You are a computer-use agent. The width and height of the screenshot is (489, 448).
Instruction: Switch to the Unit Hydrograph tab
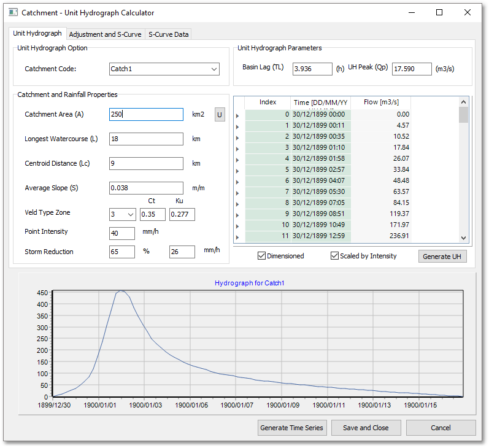click(x=37, y=33)
